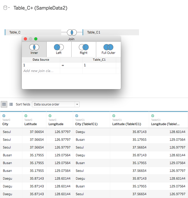Screen dimensions: 188x198
Task: Switch to data grid preview view
Action: [4, 104]
